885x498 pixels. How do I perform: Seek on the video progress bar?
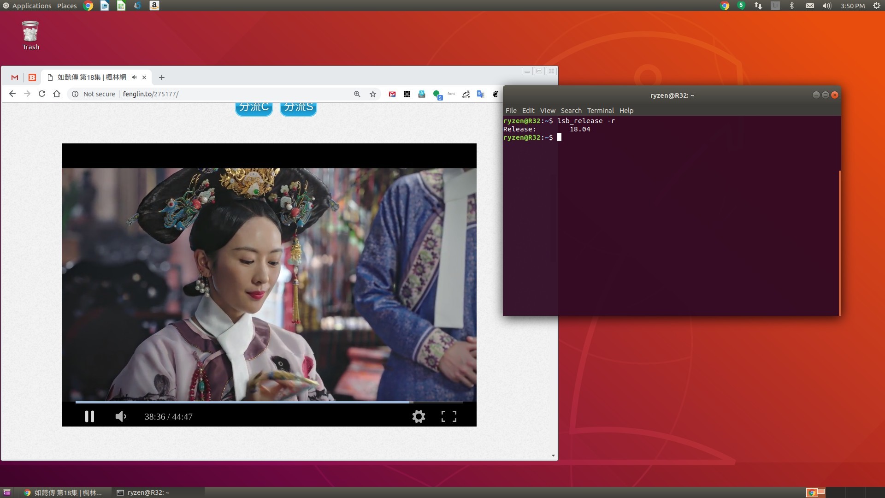(269, 402)
